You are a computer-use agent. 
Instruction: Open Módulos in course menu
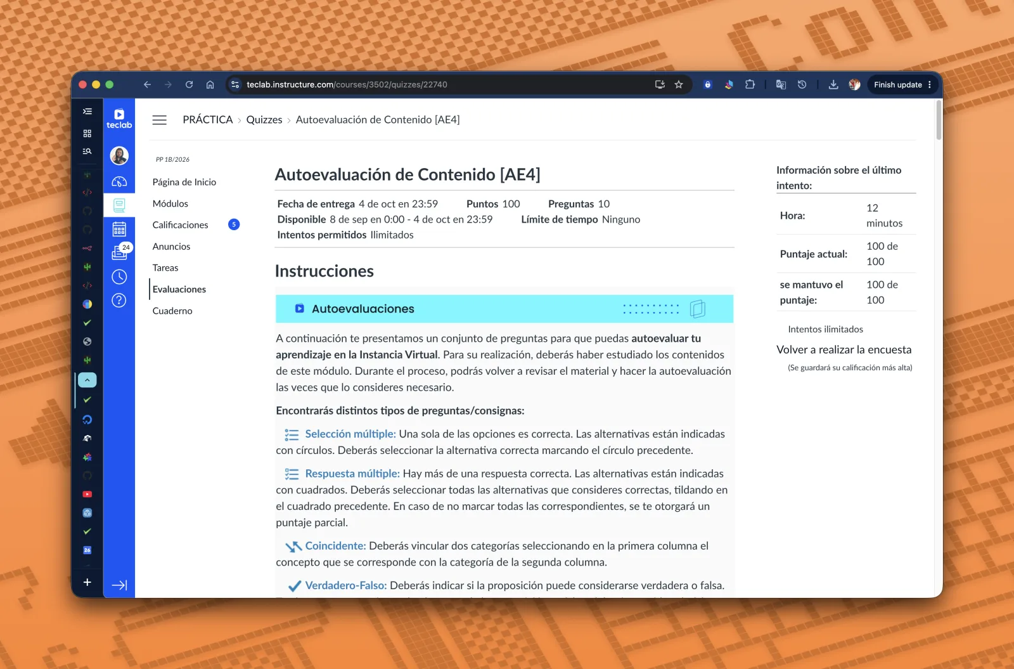pos(170,204)
